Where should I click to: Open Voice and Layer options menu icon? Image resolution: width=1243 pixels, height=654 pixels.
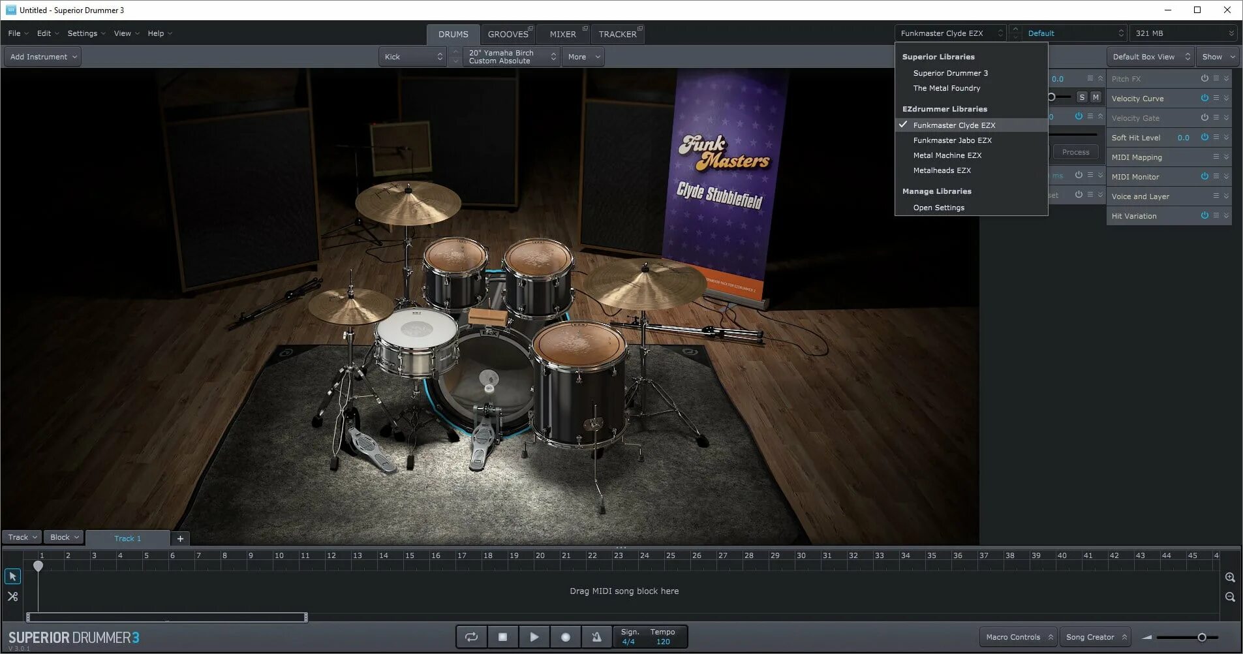[x=1216, y=196]
